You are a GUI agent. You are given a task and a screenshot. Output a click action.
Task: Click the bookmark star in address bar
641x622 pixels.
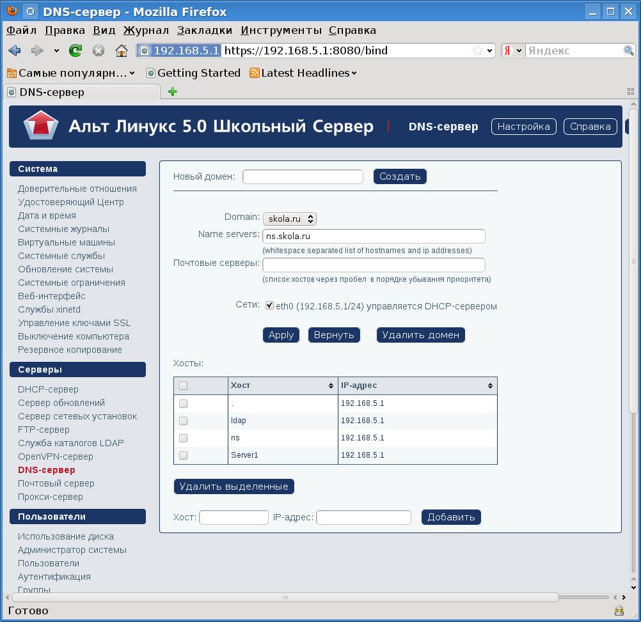(478, 51)
